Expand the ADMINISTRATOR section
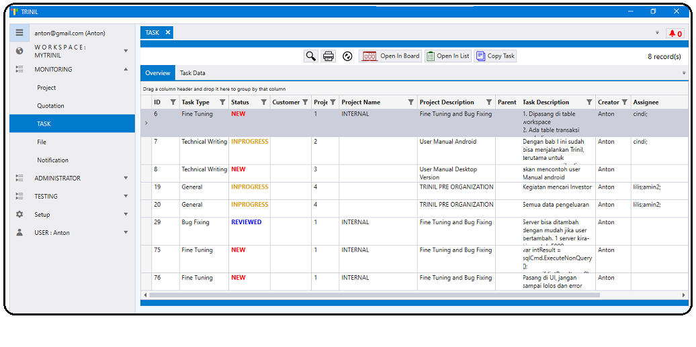This screenshot has height=347, width=696. coord(126,178)
